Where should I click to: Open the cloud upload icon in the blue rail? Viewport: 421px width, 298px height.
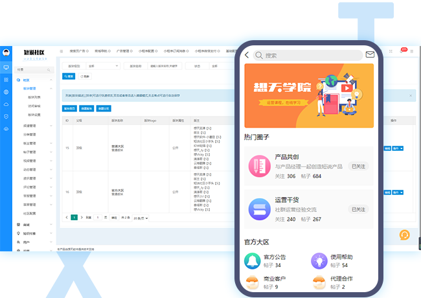6,129
